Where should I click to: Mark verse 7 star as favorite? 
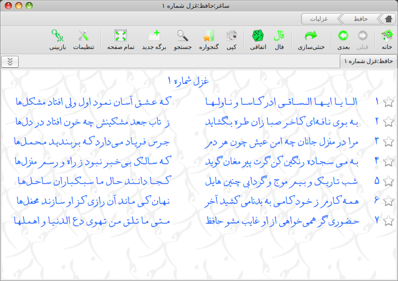click(388, 221)
